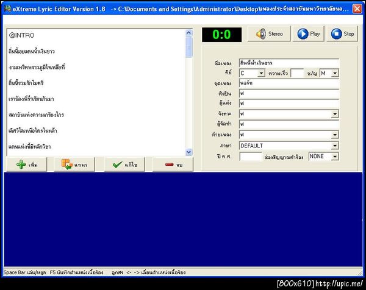
Task: Close the eXtreme Lyric Editor window
Action: point(357,9)
